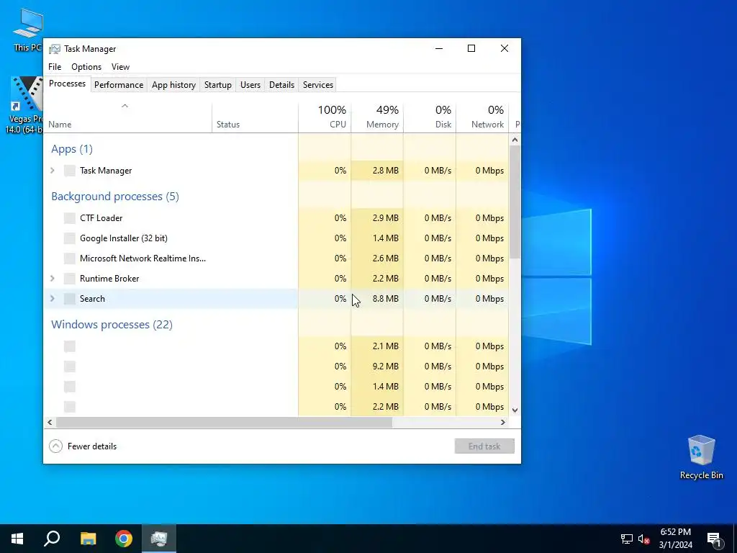The width and height of the screenshot is (737, 553).
Task: Open the notification center icon
Action: click(x=714, y=539)
